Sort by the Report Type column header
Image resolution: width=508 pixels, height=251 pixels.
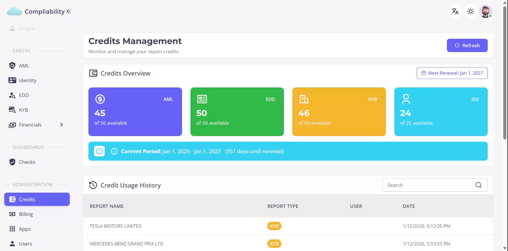(283, 206)
